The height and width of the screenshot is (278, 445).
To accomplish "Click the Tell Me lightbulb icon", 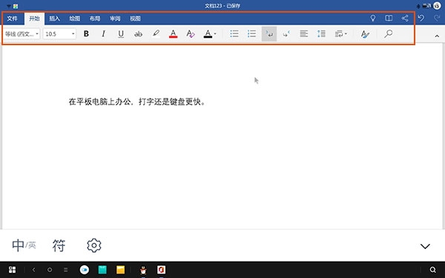I will [x=373, y=19].
